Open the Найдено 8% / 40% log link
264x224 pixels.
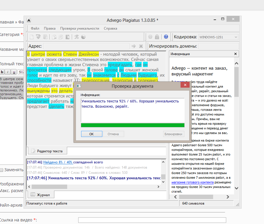58,162
